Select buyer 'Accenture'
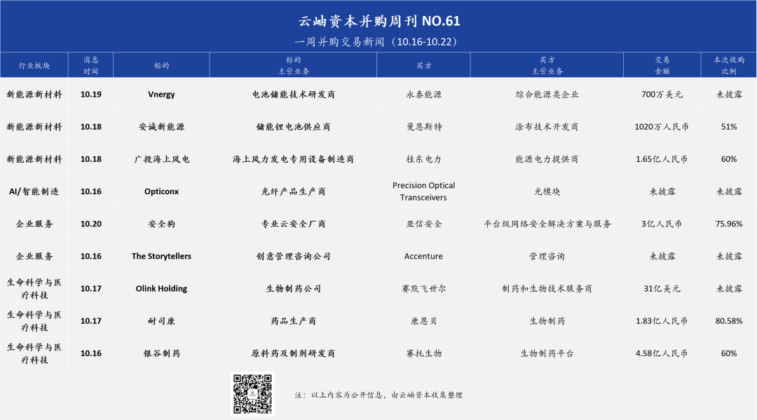The width and height of the screenshot is (757, 420). point(423,257)
